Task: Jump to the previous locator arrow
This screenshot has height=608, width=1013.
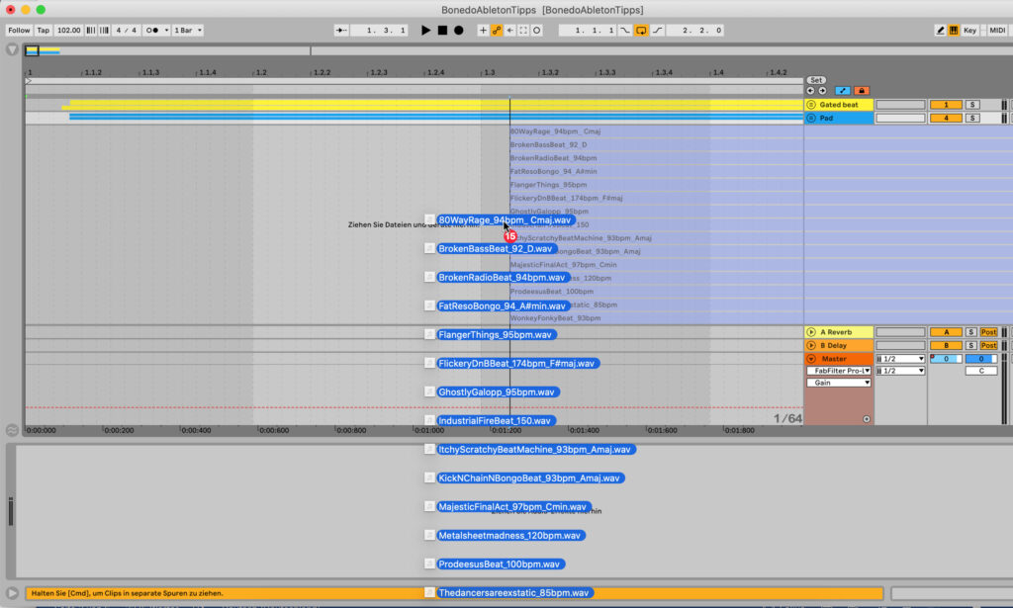Action: (x=810, y=91)
